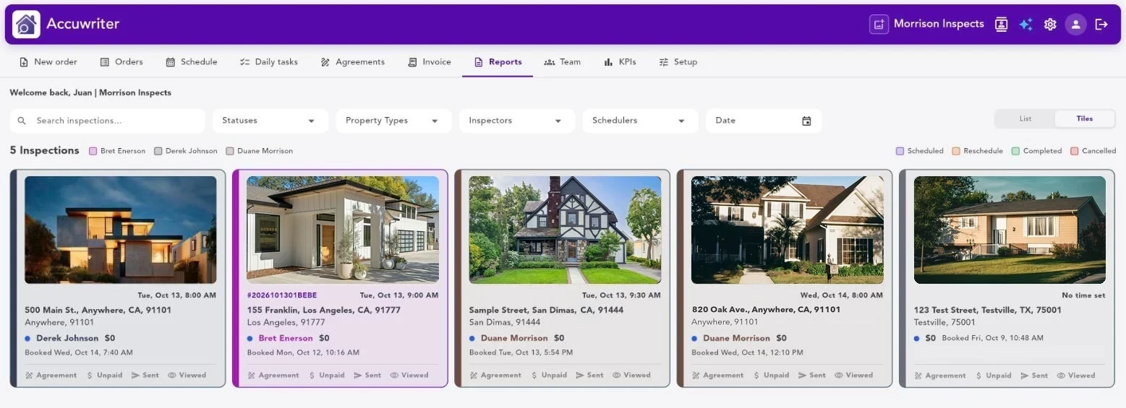
Task: Click Unpaid on 500 Main St. card
Action: (104, 376)
